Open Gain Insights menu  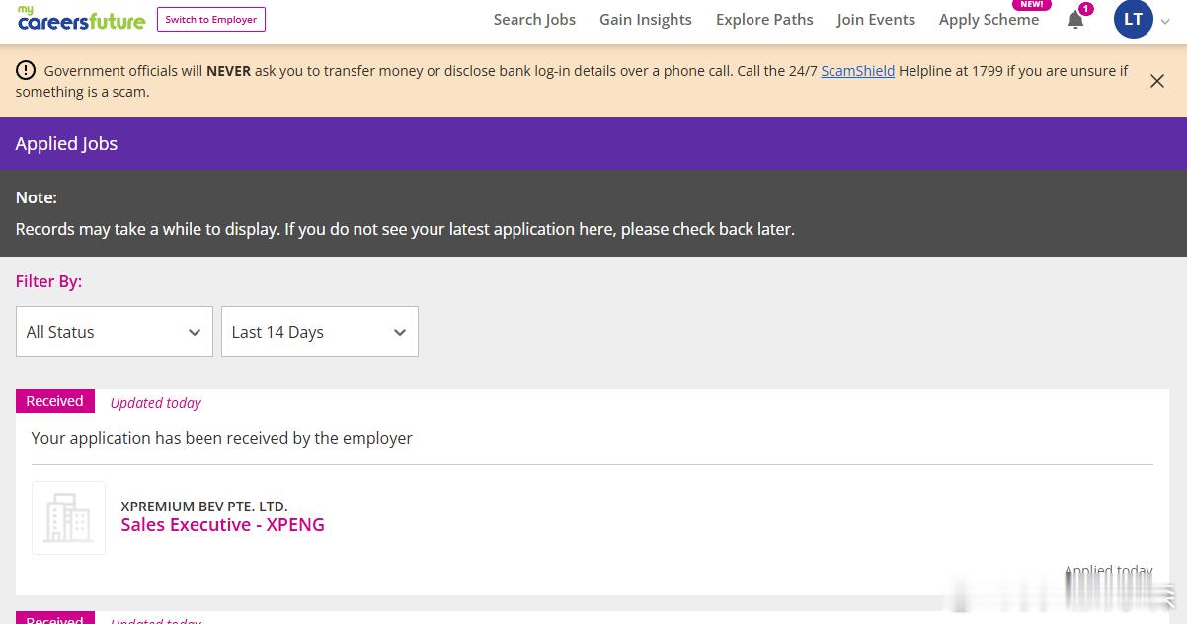pos(646,19)
